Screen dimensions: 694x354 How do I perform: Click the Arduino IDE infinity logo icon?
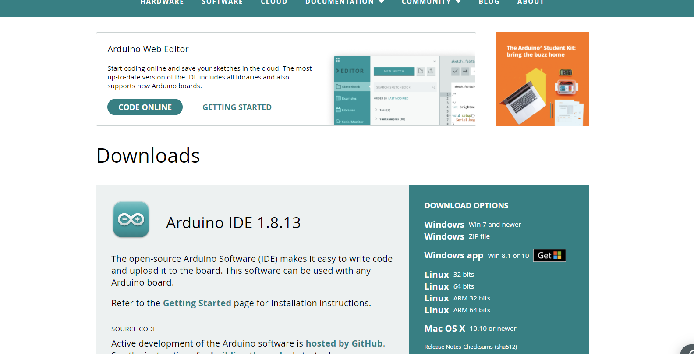click(131, 219)
